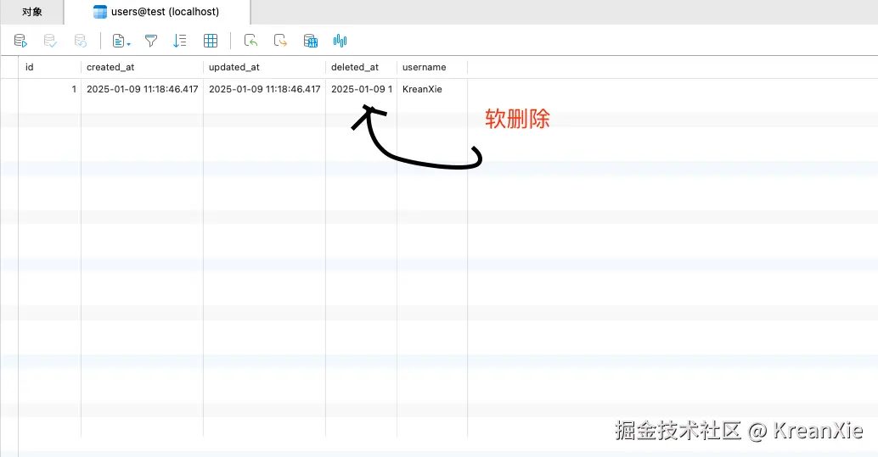Click the Commit transaction icon

point(50,41)
